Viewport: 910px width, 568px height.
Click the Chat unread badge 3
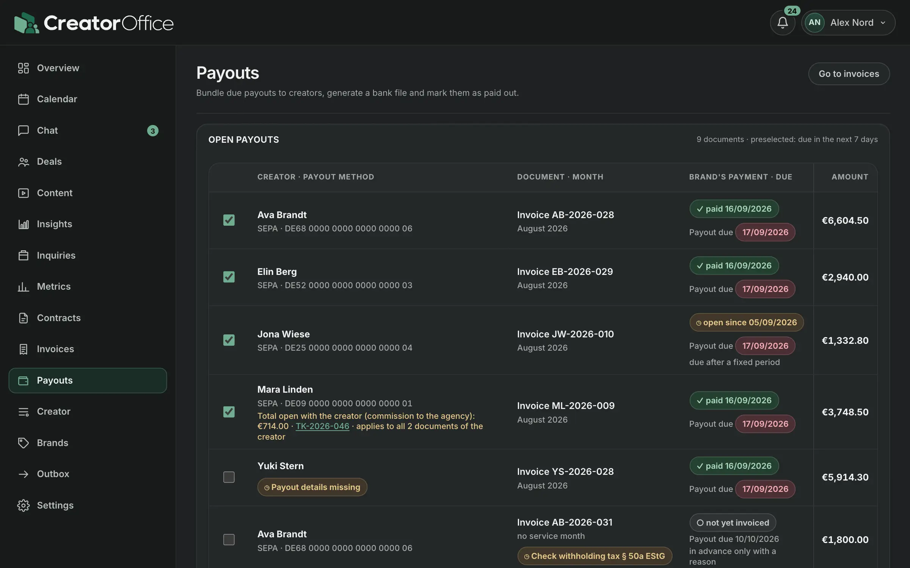coord(153,131)
